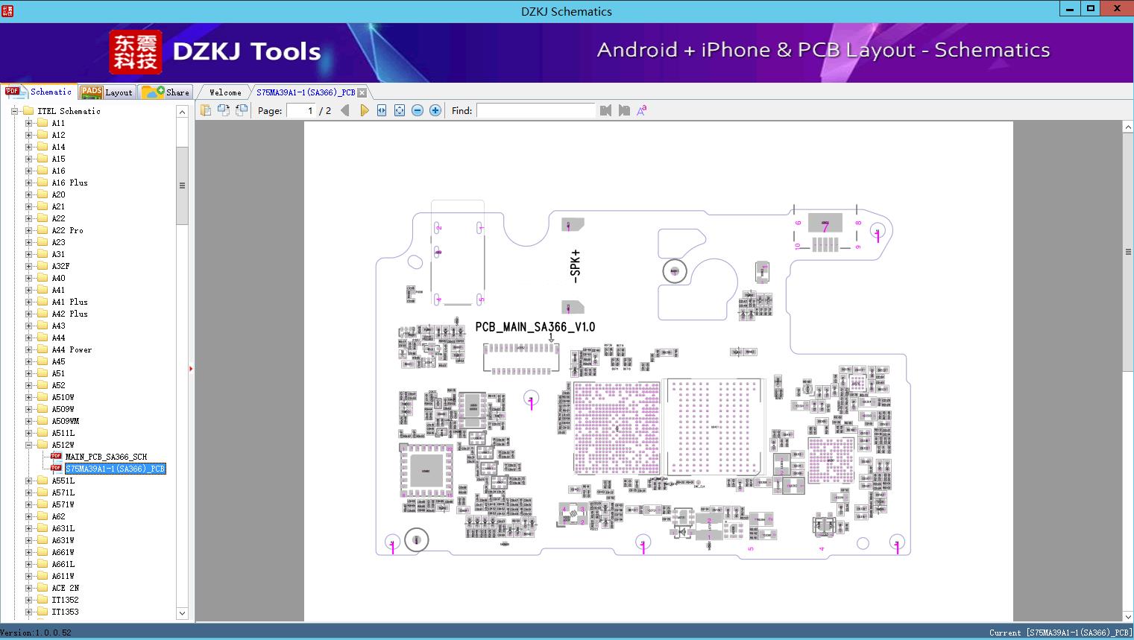Zoom in on the PCB layout
This screenshot has width=1134, height=640.
pos(435,110)
